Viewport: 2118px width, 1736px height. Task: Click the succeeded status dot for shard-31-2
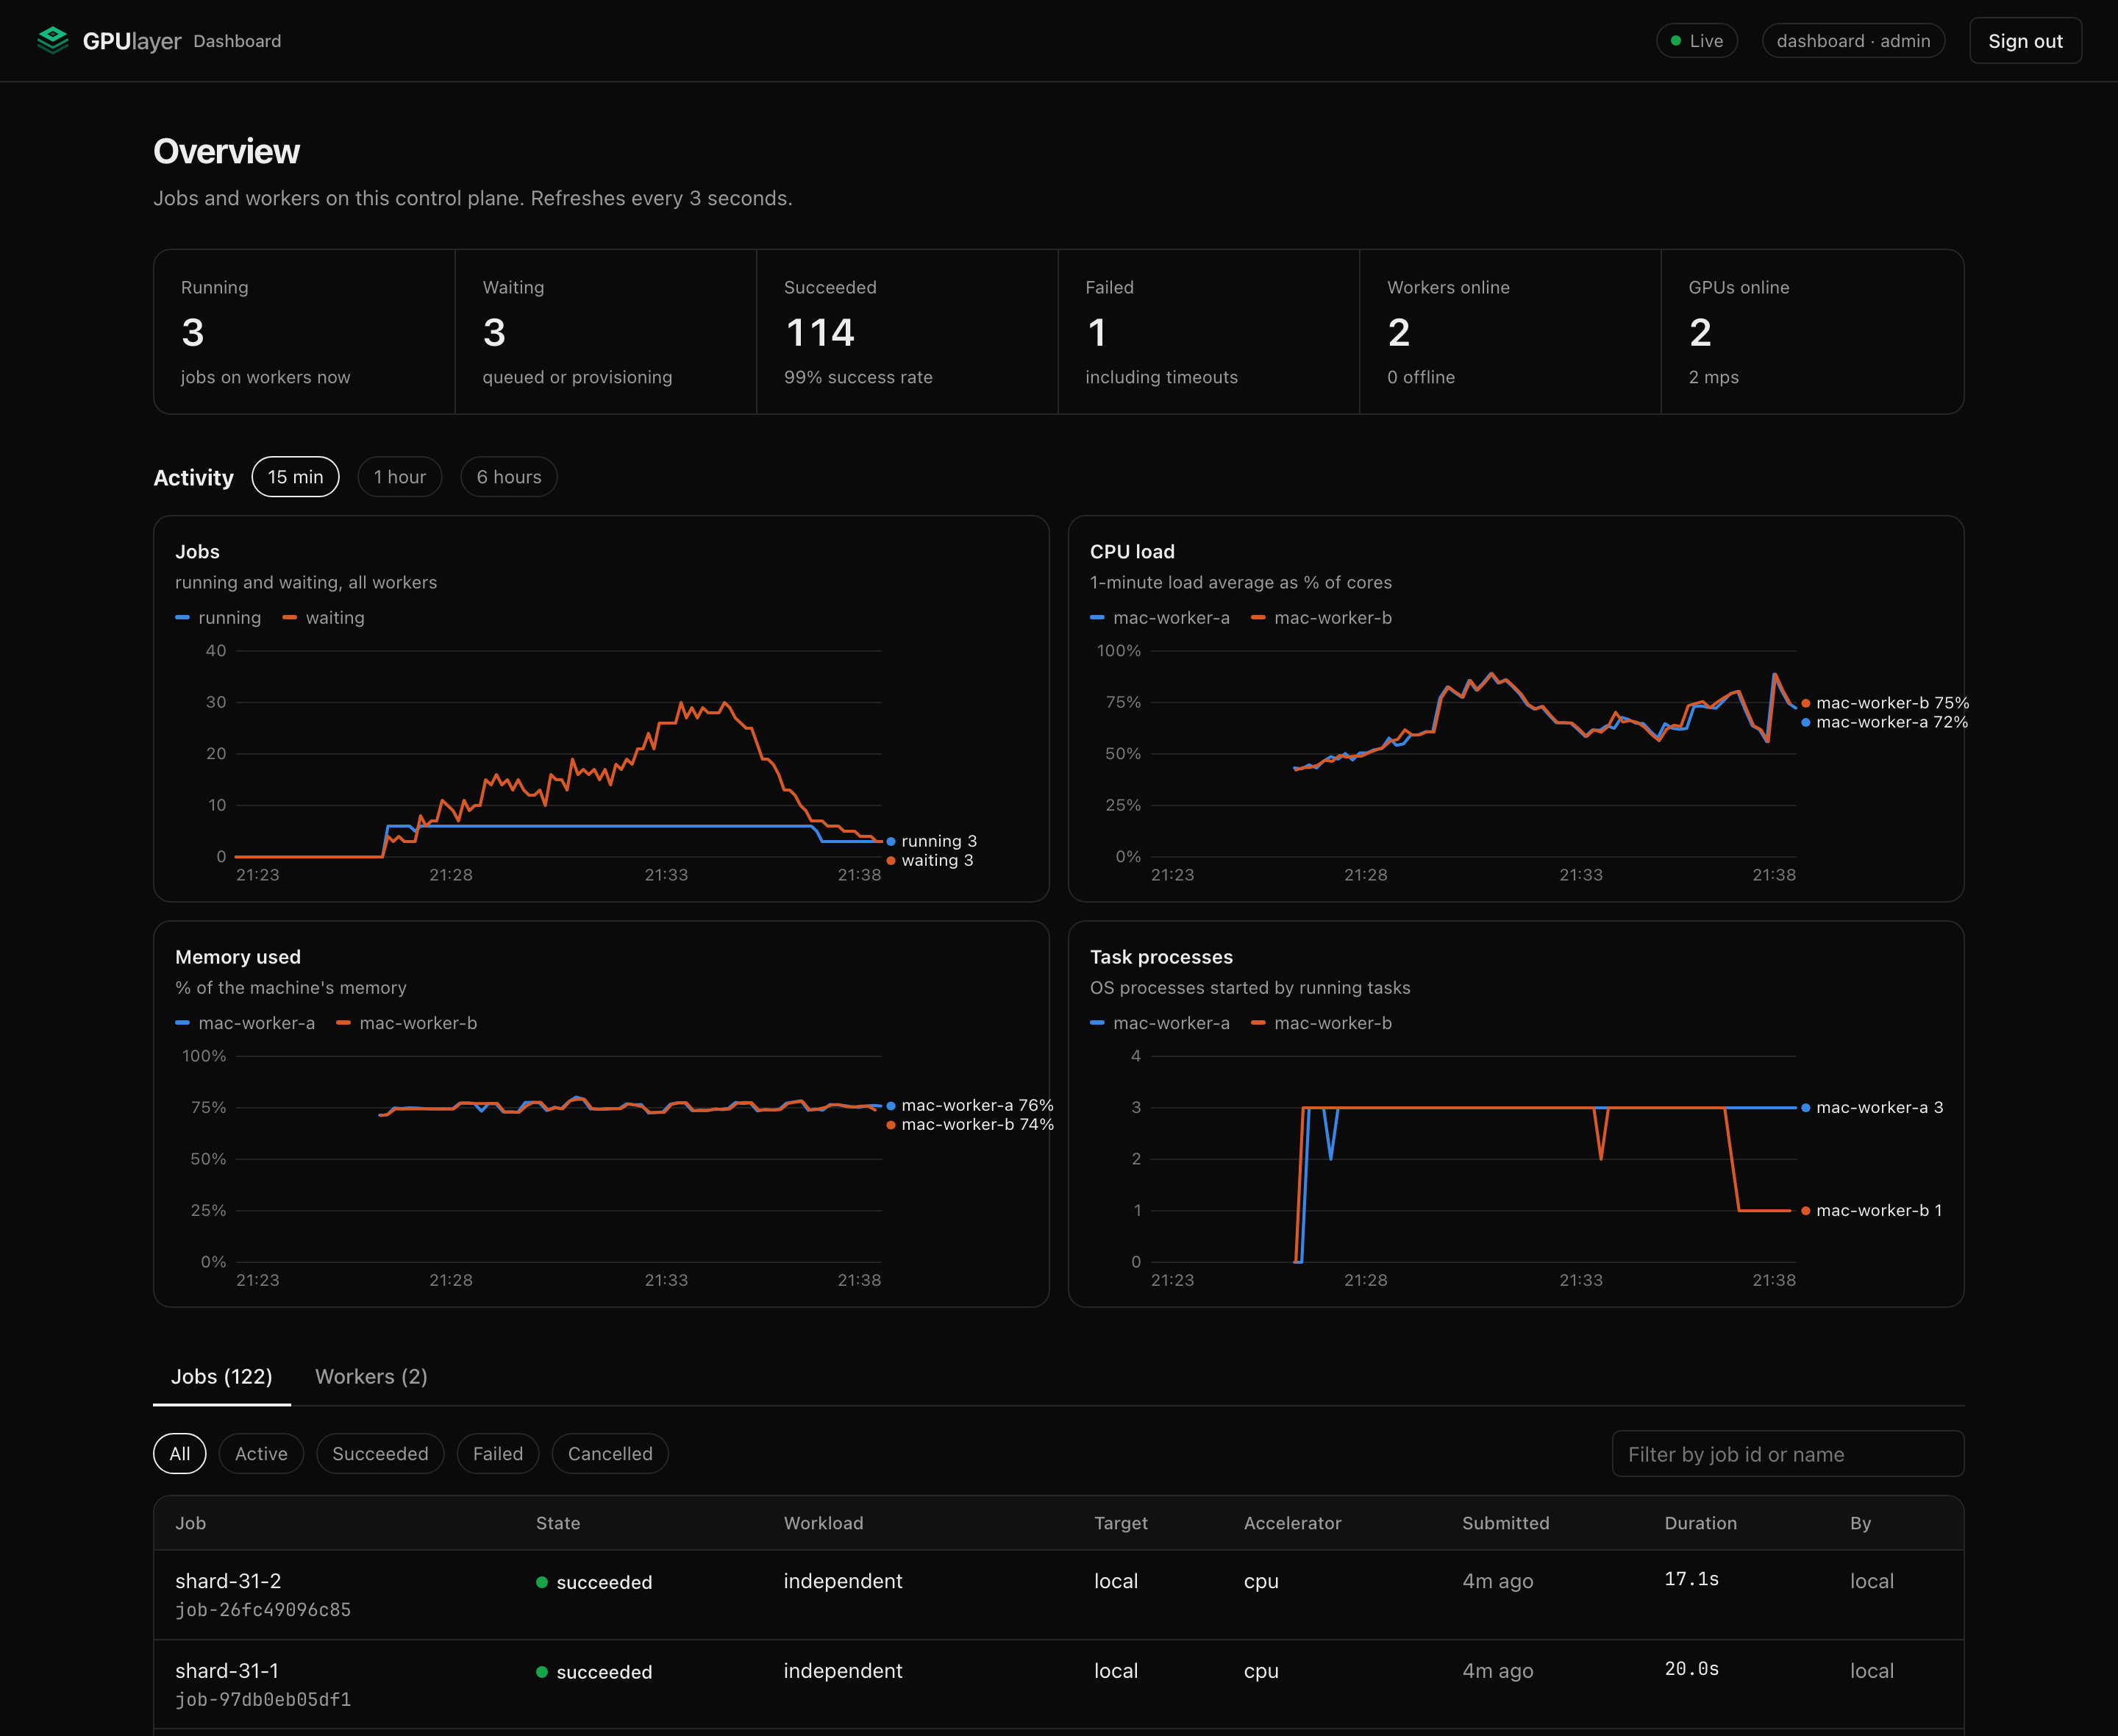tap(542, 1582)
